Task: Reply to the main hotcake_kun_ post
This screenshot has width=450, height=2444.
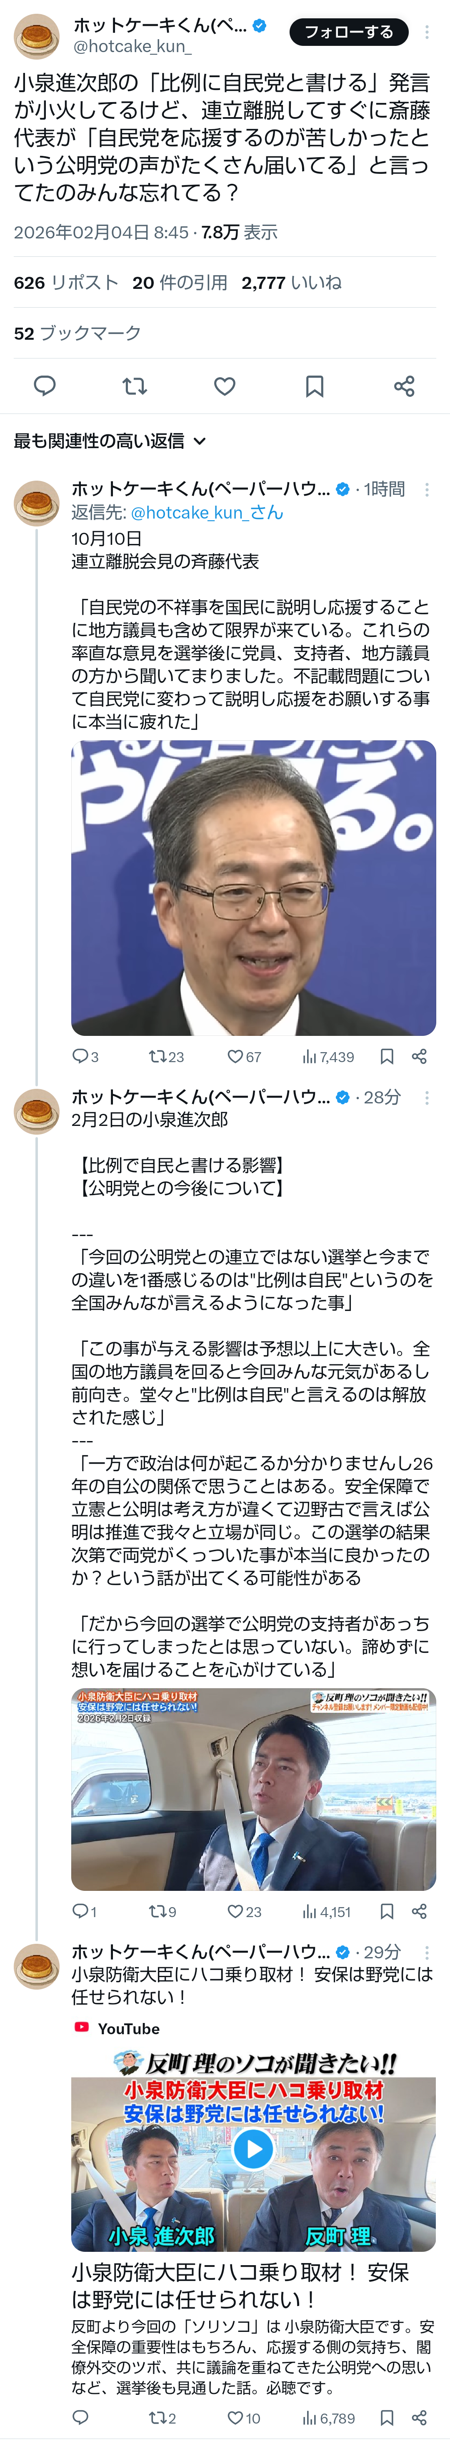Action: point(45,386)
